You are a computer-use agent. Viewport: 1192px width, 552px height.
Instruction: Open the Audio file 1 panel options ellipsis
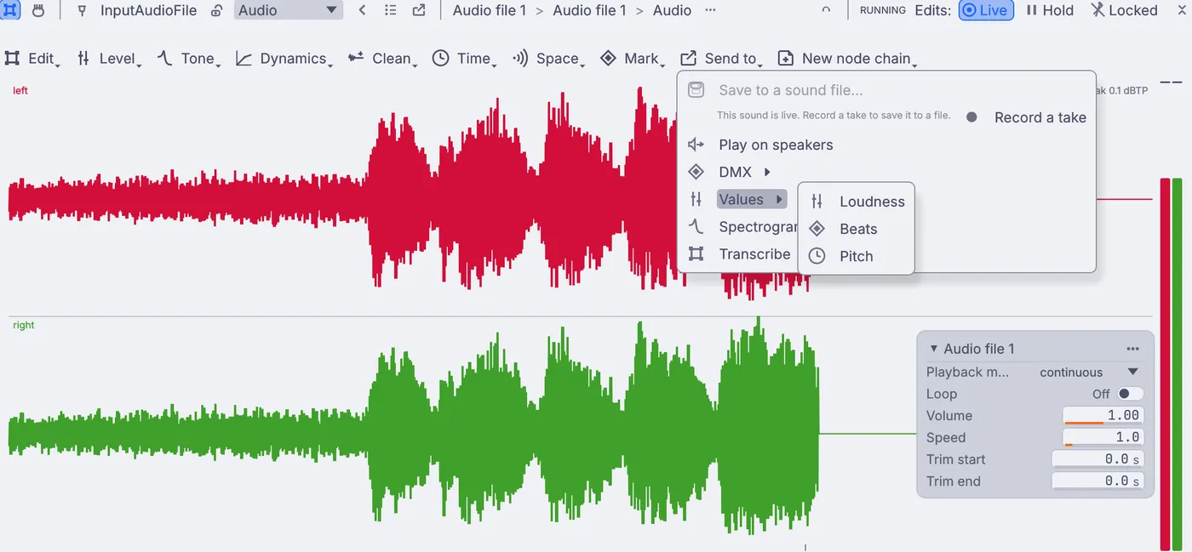(x=1132, y=349)
